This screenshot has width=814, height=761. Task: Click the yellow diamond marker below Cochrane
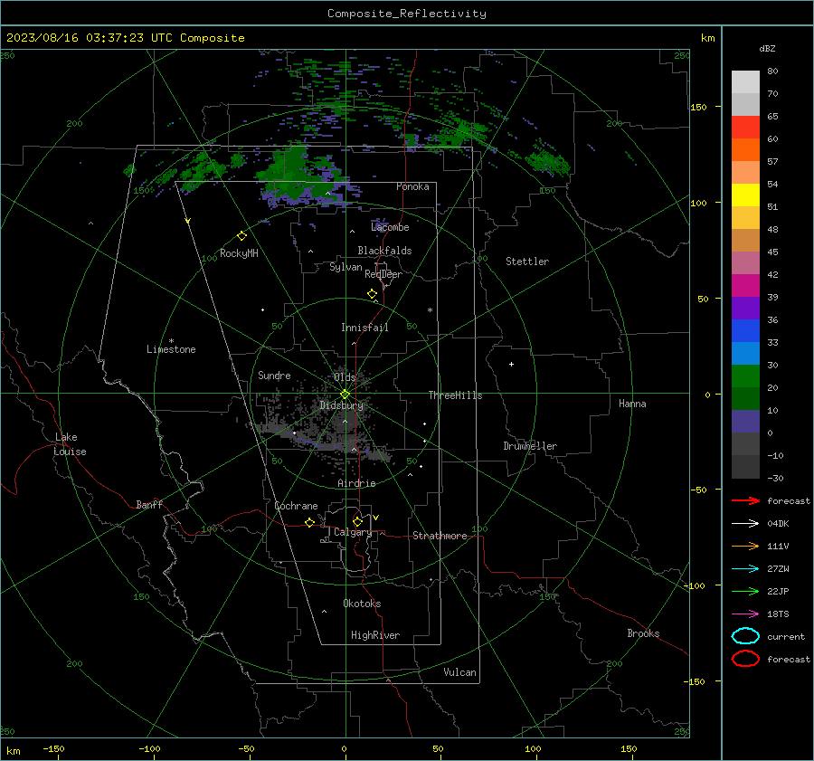click(x=310, y=522)
